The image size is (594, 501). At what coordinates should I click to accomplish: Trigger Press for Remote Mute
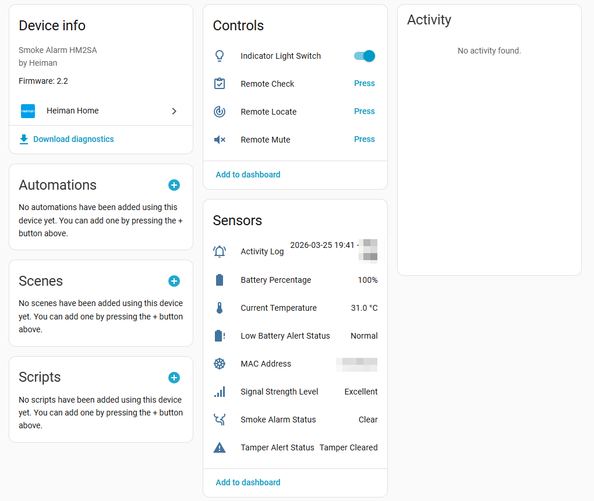(x=365, y=139)
